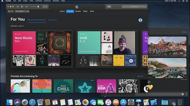Open the emoji picker in Messages
Screen dimensions: 190x106
[183, 94]
